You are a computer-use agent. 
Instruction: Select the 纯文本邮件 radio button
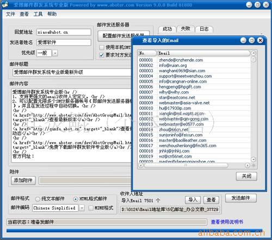click(x=38, y=199)
